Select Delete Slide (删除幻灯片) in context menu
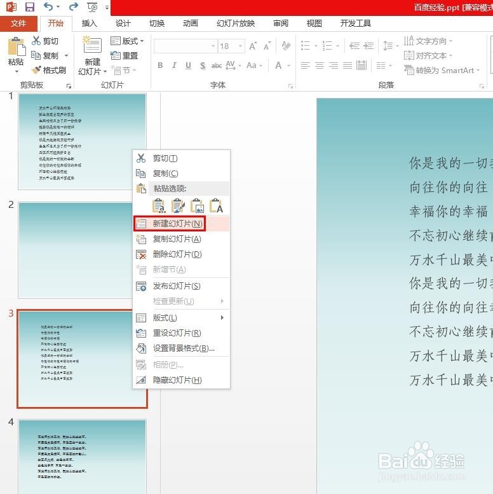493x494 pixels. tap(181, 254)
